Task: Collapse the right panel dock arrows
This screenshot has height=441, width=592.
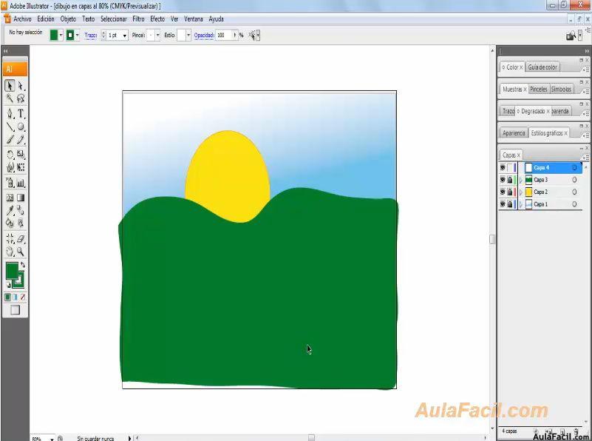Action: (x=587, y=51)
